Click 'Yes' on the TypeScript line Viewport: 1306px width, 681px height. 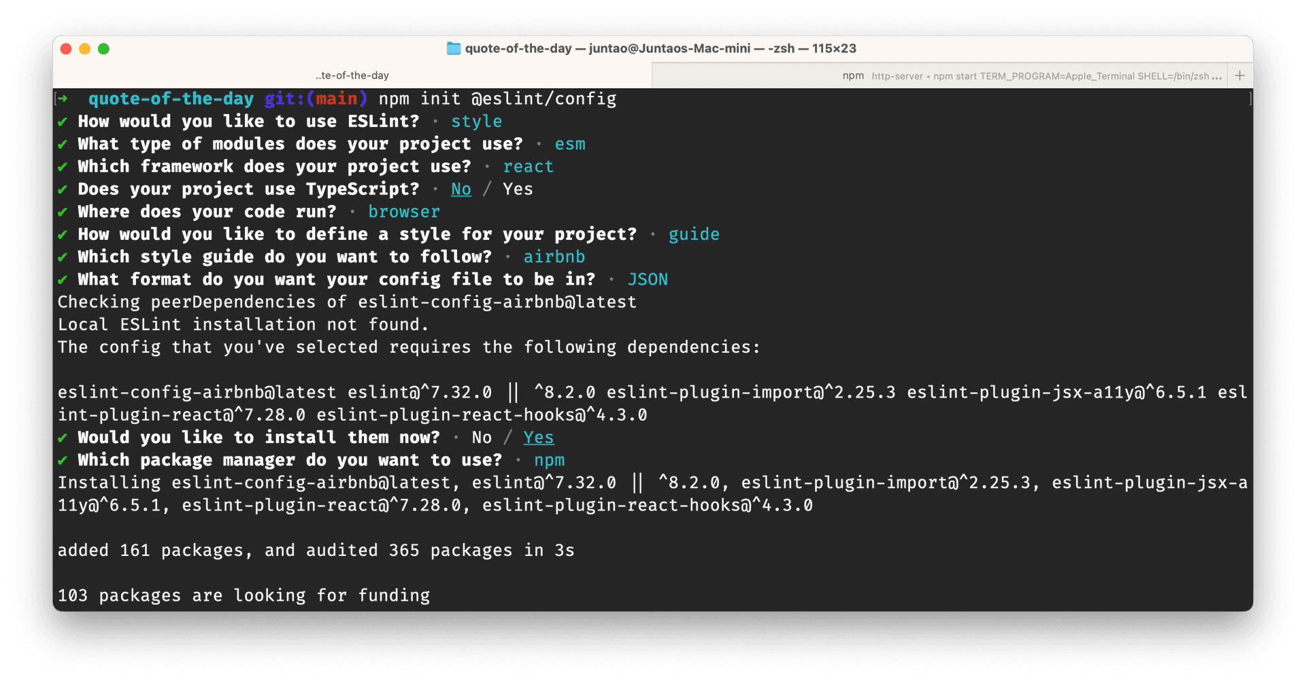[x=518, y=189]
